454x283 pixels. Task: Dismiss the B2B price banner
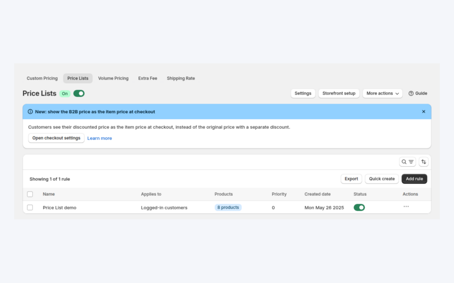423,111
